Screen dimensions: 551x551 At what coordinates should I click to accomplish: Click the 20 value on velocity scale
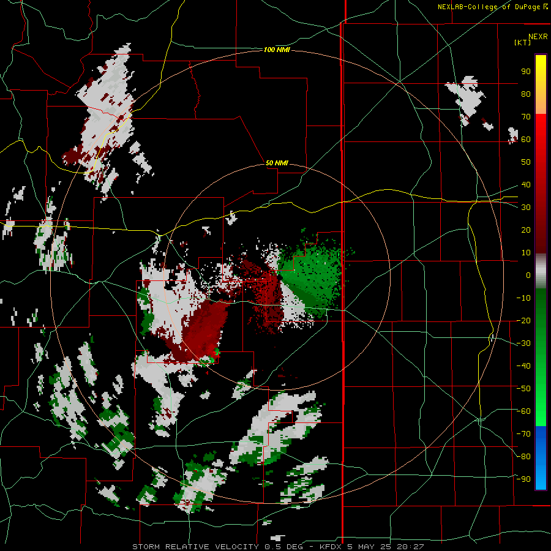[526, 230]
